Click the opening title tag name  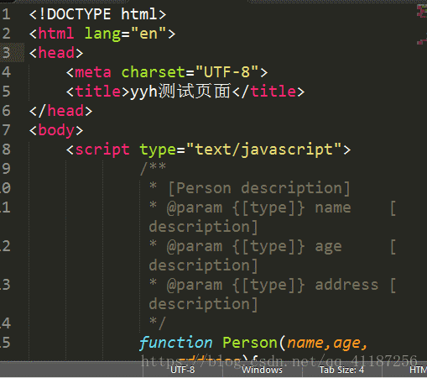[x=98, y=92]
